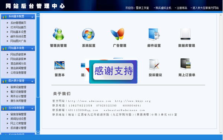
Task: Open the 投诉建议 document pen icon
Action: click(154, 65)
